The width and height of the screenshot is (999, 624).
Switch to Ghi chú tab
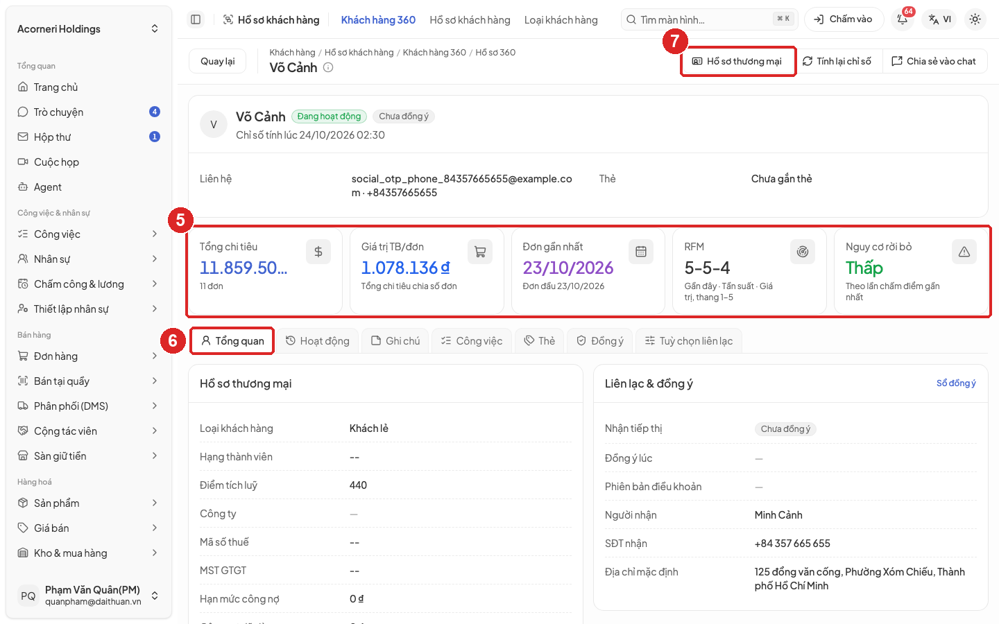395,341
